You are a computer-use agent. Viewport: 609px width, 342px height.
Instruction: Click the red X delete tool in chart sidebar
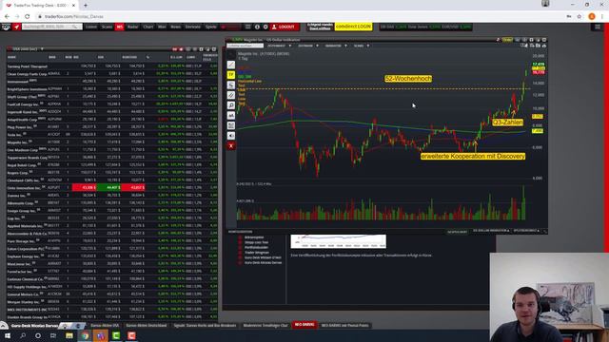(x=230, y=145)
